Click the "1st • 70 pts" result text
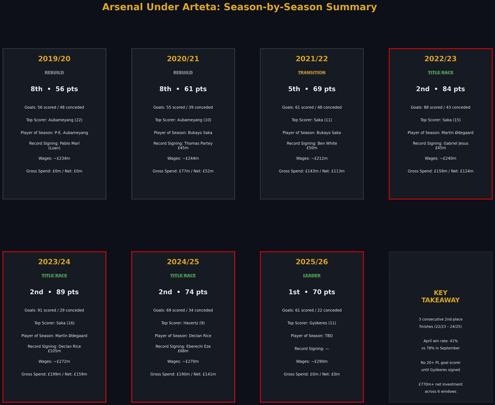Viewport: 495px width, 405px height. coord(312,292)
